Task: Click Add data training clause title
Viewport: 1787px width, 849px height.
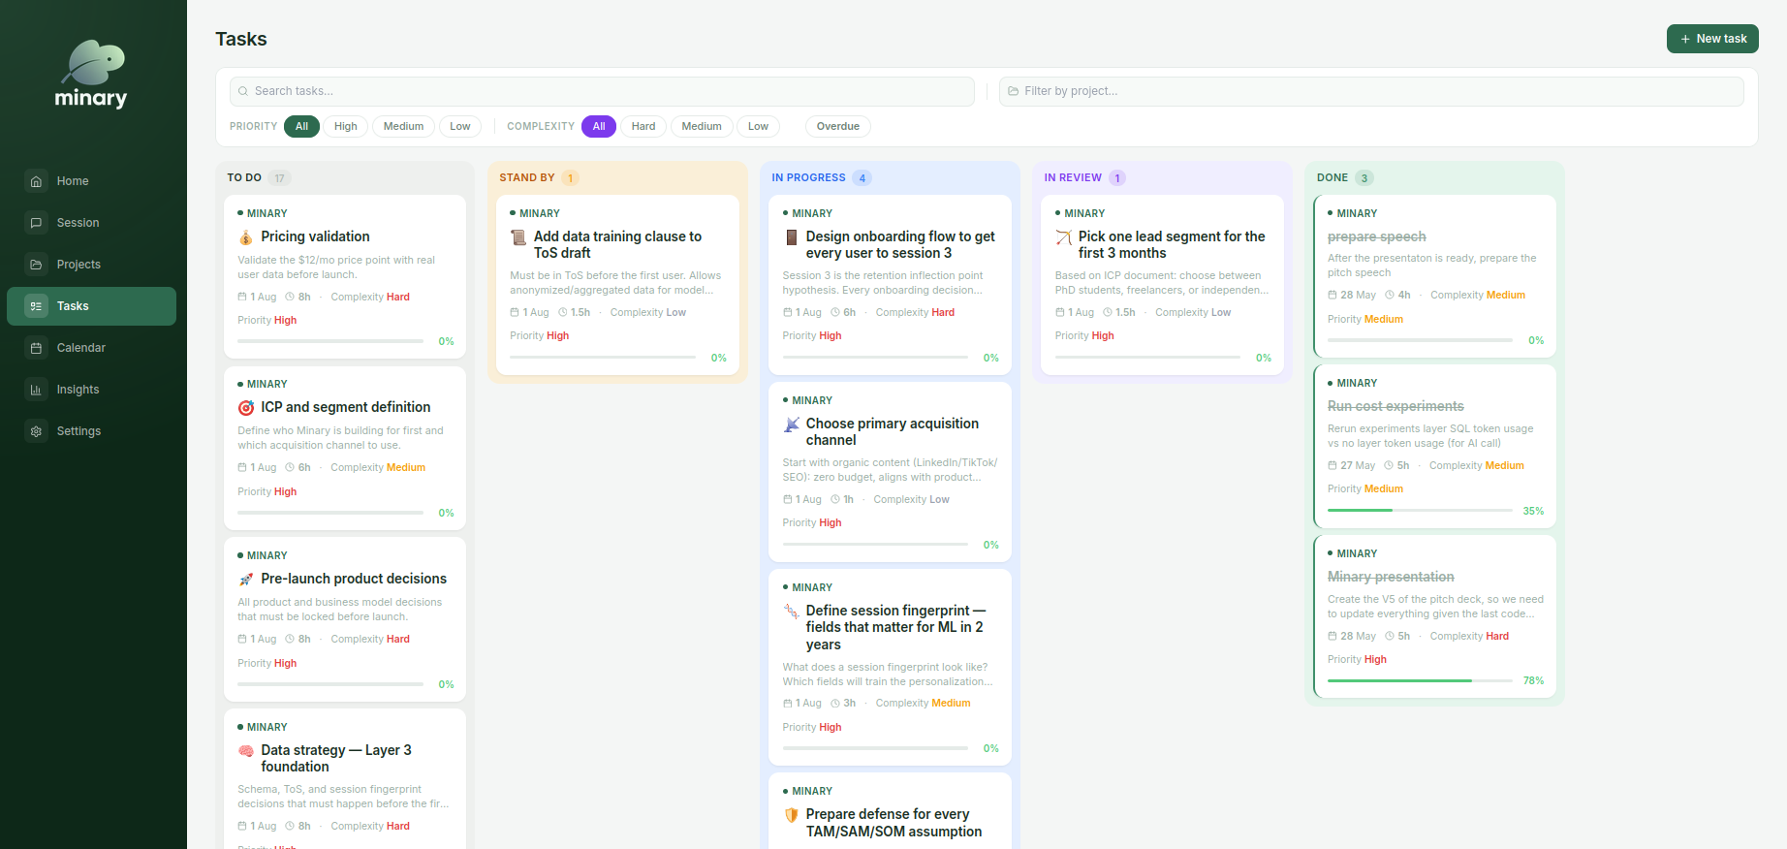Action: coord(617,244)
